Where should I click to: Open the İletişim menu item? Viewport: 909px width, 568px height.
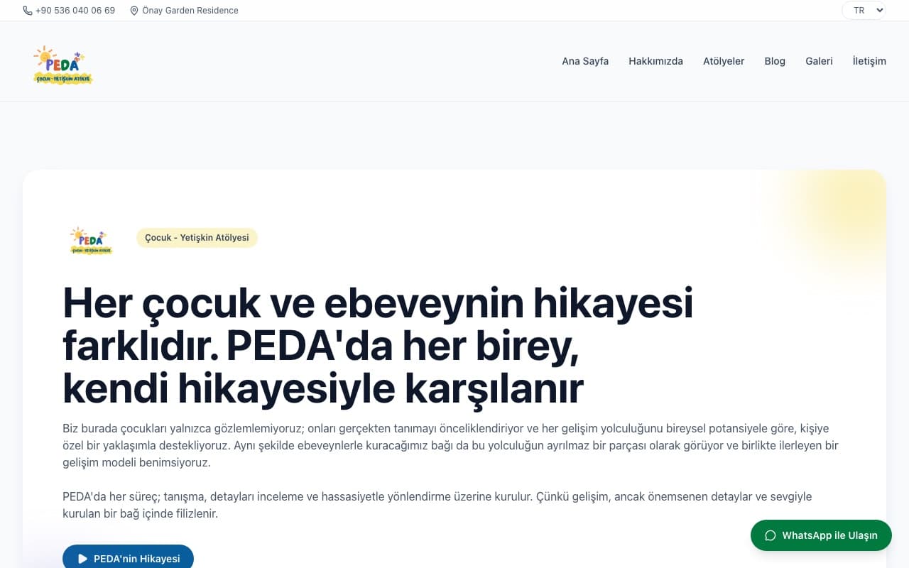coord(869,61)
